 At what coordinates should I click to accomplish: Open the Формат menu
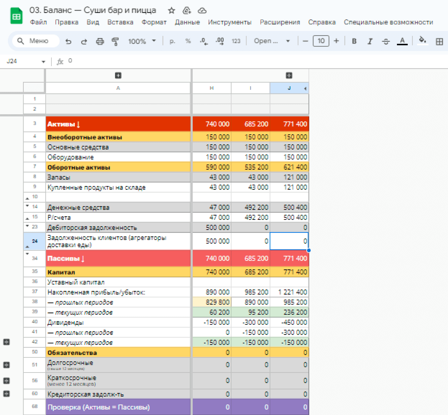(154, 22)
